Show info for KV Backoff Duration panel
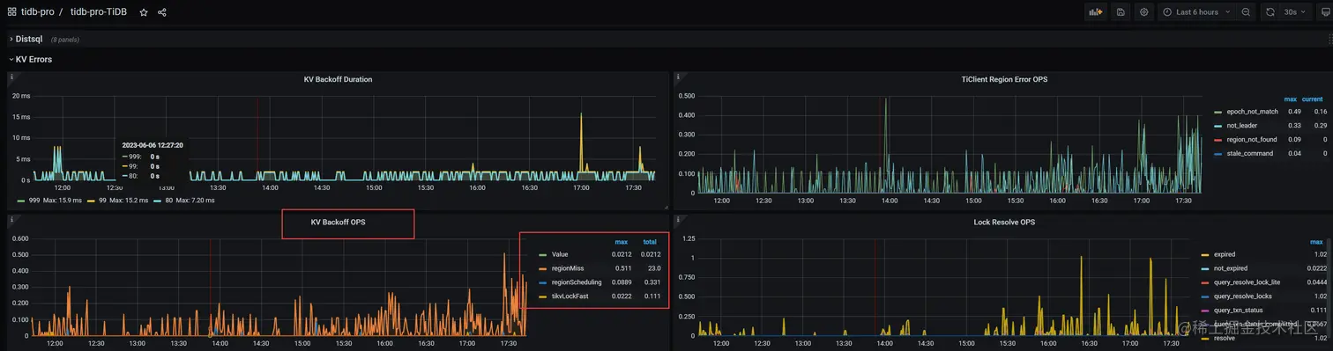Image resolution: width=1333 pixels, height=351 pixels. point(11,77)
